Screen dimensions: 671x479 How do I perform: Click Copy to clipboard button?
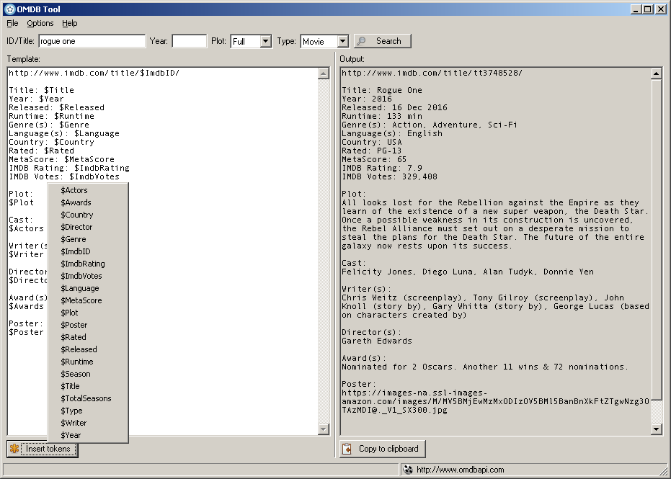[383, 449]
